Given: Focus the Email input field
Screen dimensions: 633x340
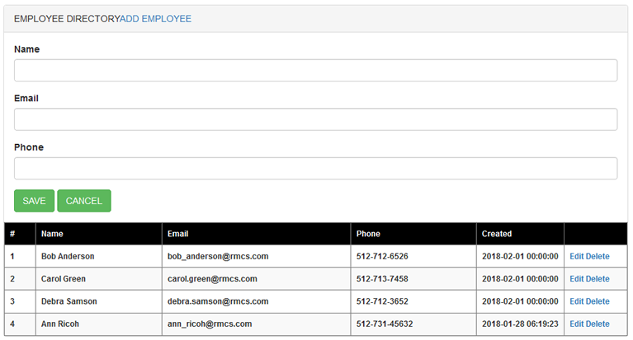Looking at the screenshot, I should pos(316,119).
